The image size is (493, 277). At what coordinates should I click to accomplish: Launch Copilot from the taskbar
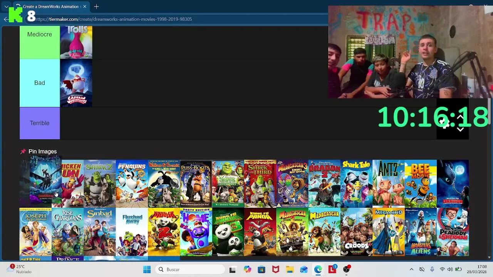coord(247,270)
